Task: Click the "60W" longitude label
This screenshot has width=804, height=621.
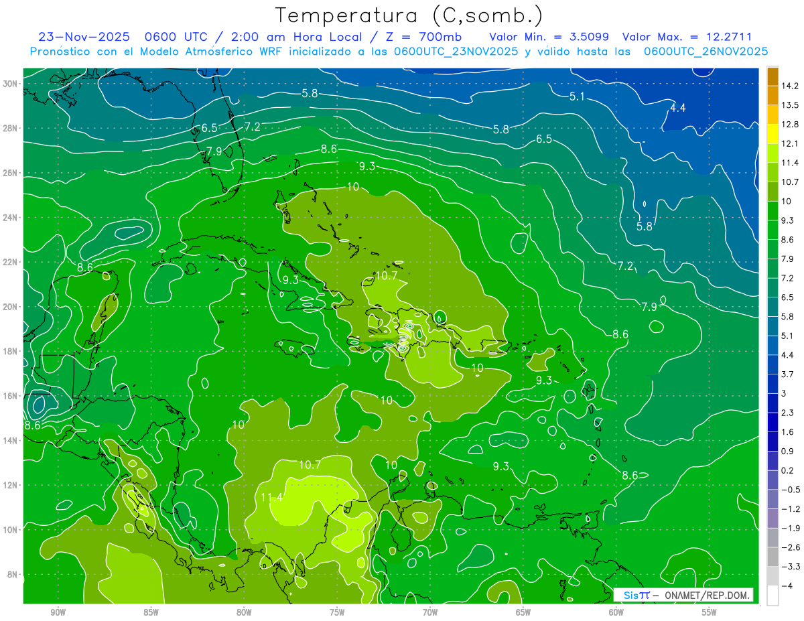Action: (616, 612)
